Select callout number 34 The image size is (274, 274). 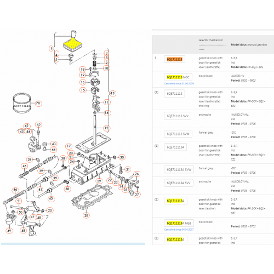(x=72, y=162)
